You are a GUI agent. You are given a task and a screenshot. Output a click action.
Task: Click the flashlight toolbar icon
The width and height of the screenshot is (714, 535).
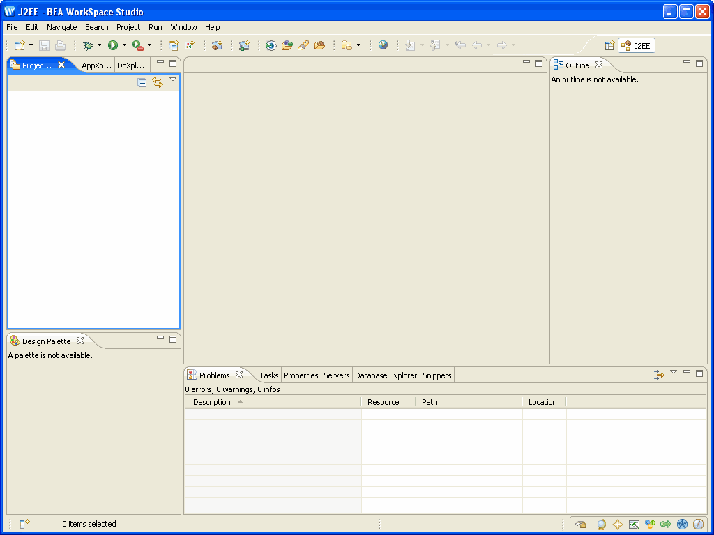tap(303, 45)
